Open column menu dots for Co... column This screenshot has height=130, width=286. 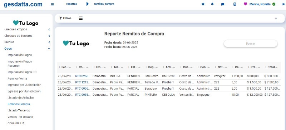pyautogui.click(x=77, y=67)
